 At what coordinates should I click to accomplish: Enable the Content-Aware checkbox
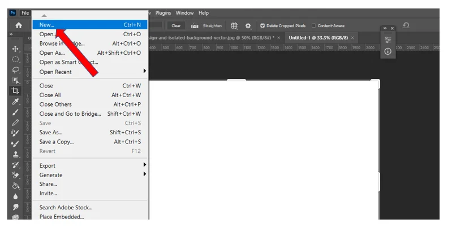point(313,25)
